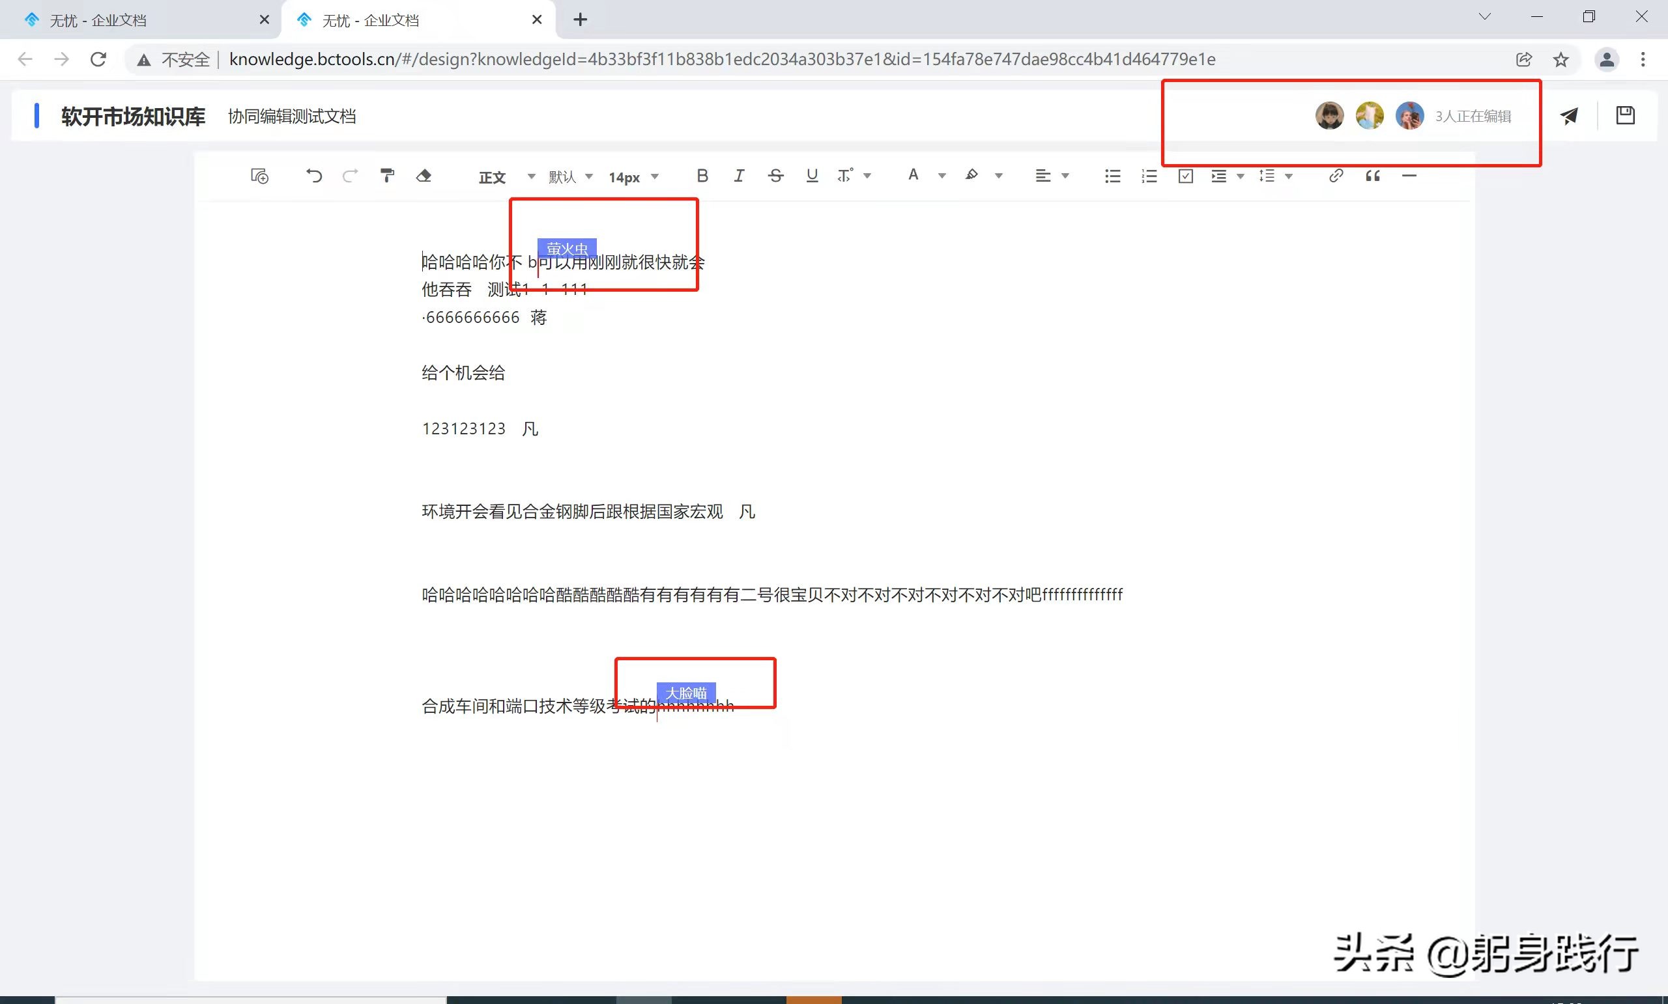Toggle bold formatting
The image size is (1668, 1004).
702,176
